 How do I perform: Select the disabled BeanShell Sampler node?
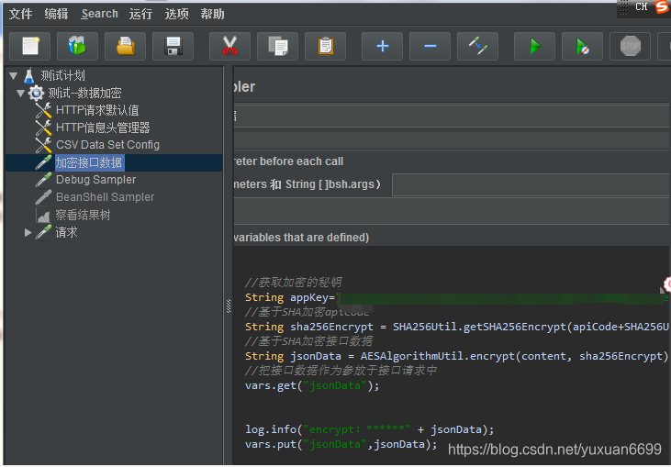coord(105,197)
